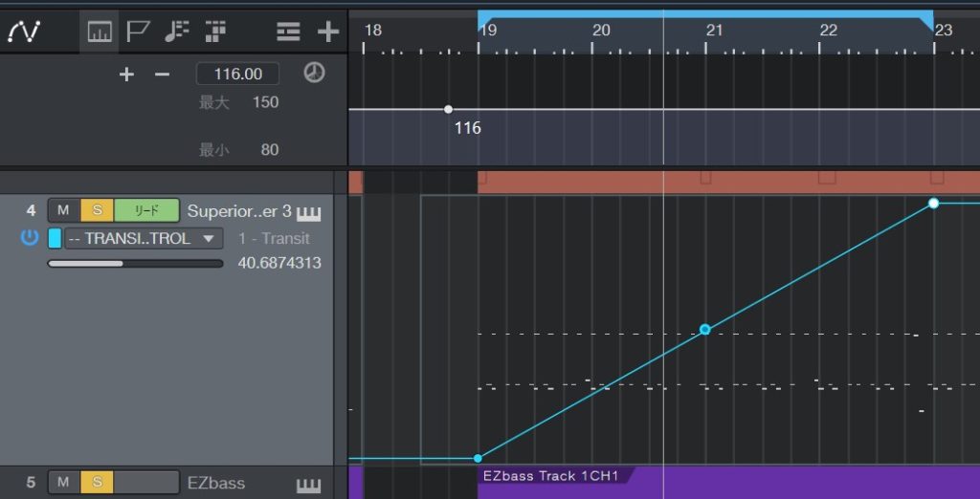Click the green automation read mode button
Image resolution: width=980 pixels, height=499 pixels.
[146, 210]
